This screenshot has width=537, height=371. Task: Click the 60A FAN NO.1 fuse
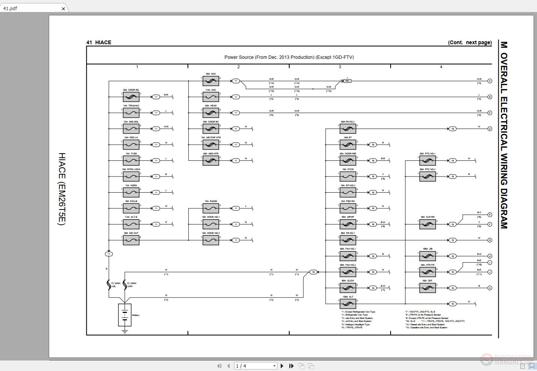coord(348,256)
